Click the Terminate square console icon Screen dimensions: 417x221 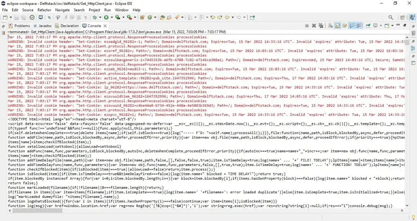point(307,26)
